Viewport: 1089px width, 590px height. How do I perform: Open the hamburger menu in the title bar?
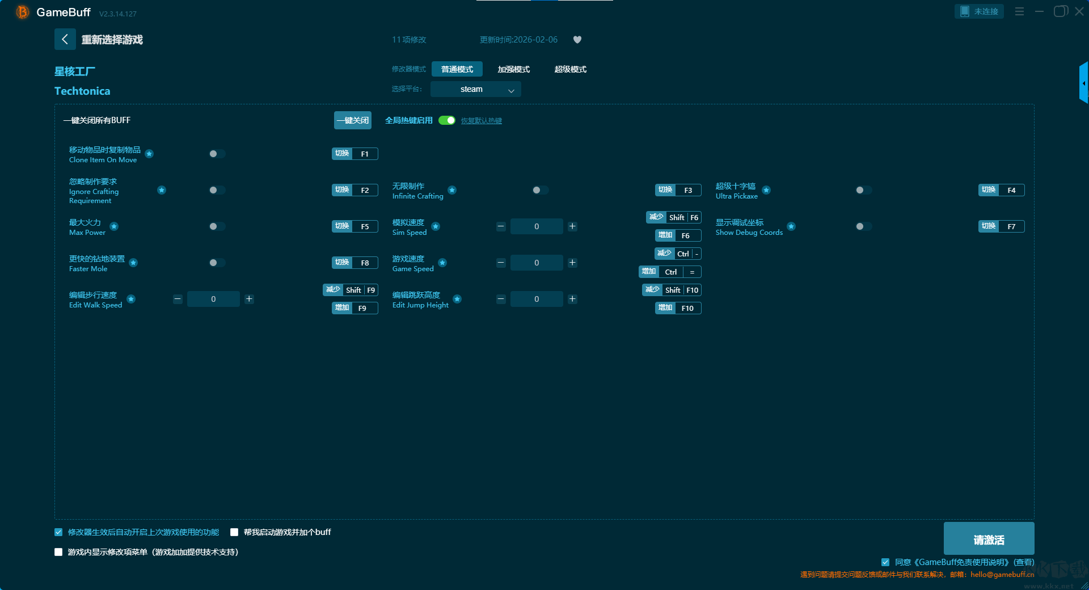coord(1019,11)
